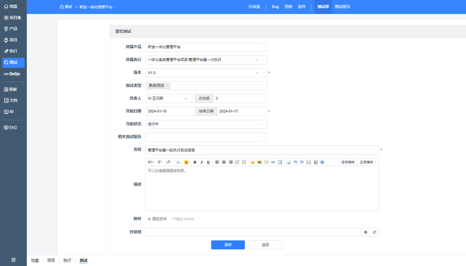Click the source/paste document icon in editor
The height and width of the screenshot is (266, 466).
click(316, 162)
